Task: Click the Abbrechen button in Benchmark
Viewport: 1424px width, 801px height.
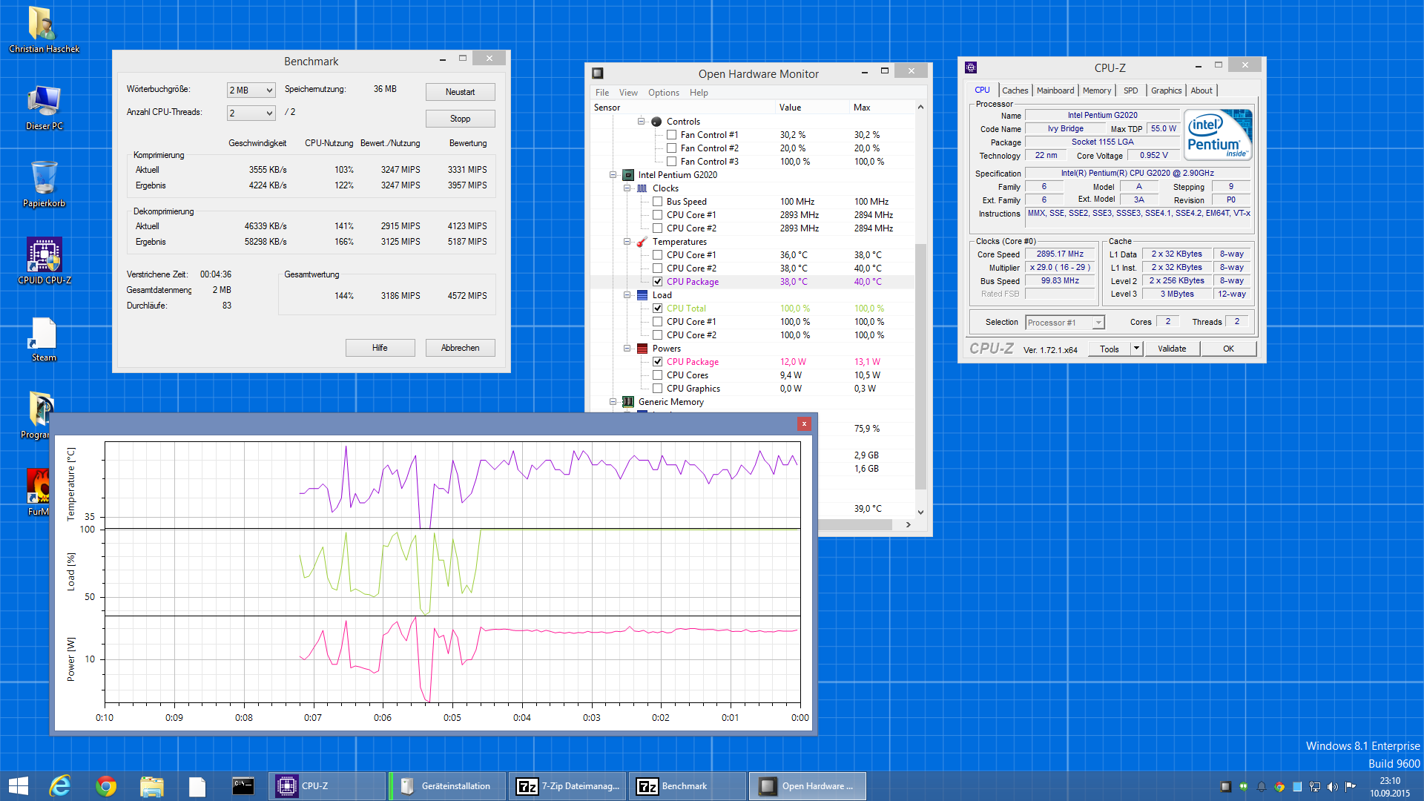Action: click(460, 348)
